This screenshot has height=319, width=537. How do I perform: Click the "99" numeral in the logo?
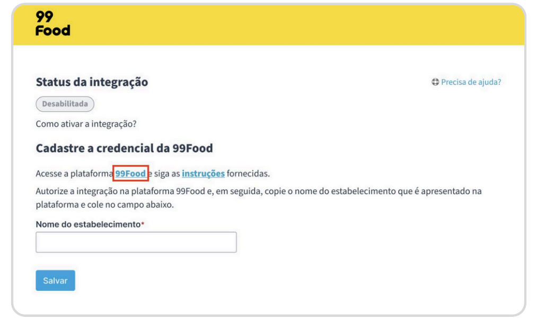(44, 17)
